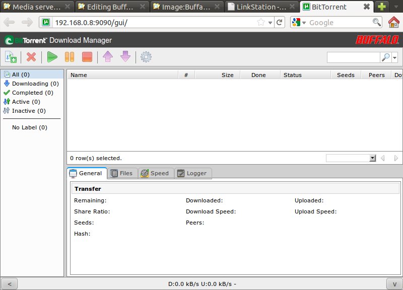Expand the page selector dropdown below list

point(373,158)
